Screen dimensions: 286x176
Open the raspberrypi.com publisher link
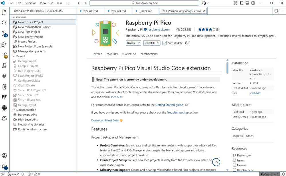159,29
